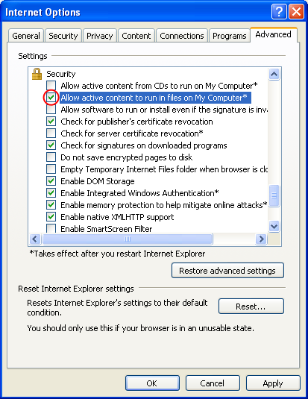The width and height of the screenshot is (308, 399).
Task: Click the help question mark icon
Action: [x=279, y=12]
